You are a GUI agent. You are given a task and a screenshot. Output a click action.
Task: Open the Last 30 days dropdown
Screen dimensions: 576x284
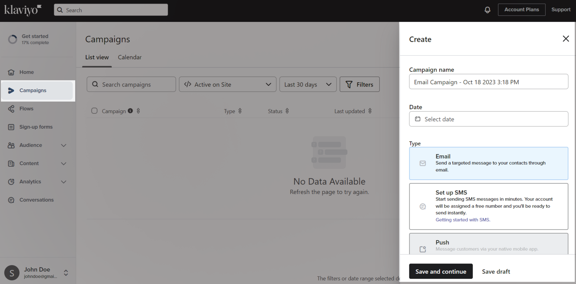point(308,84)
